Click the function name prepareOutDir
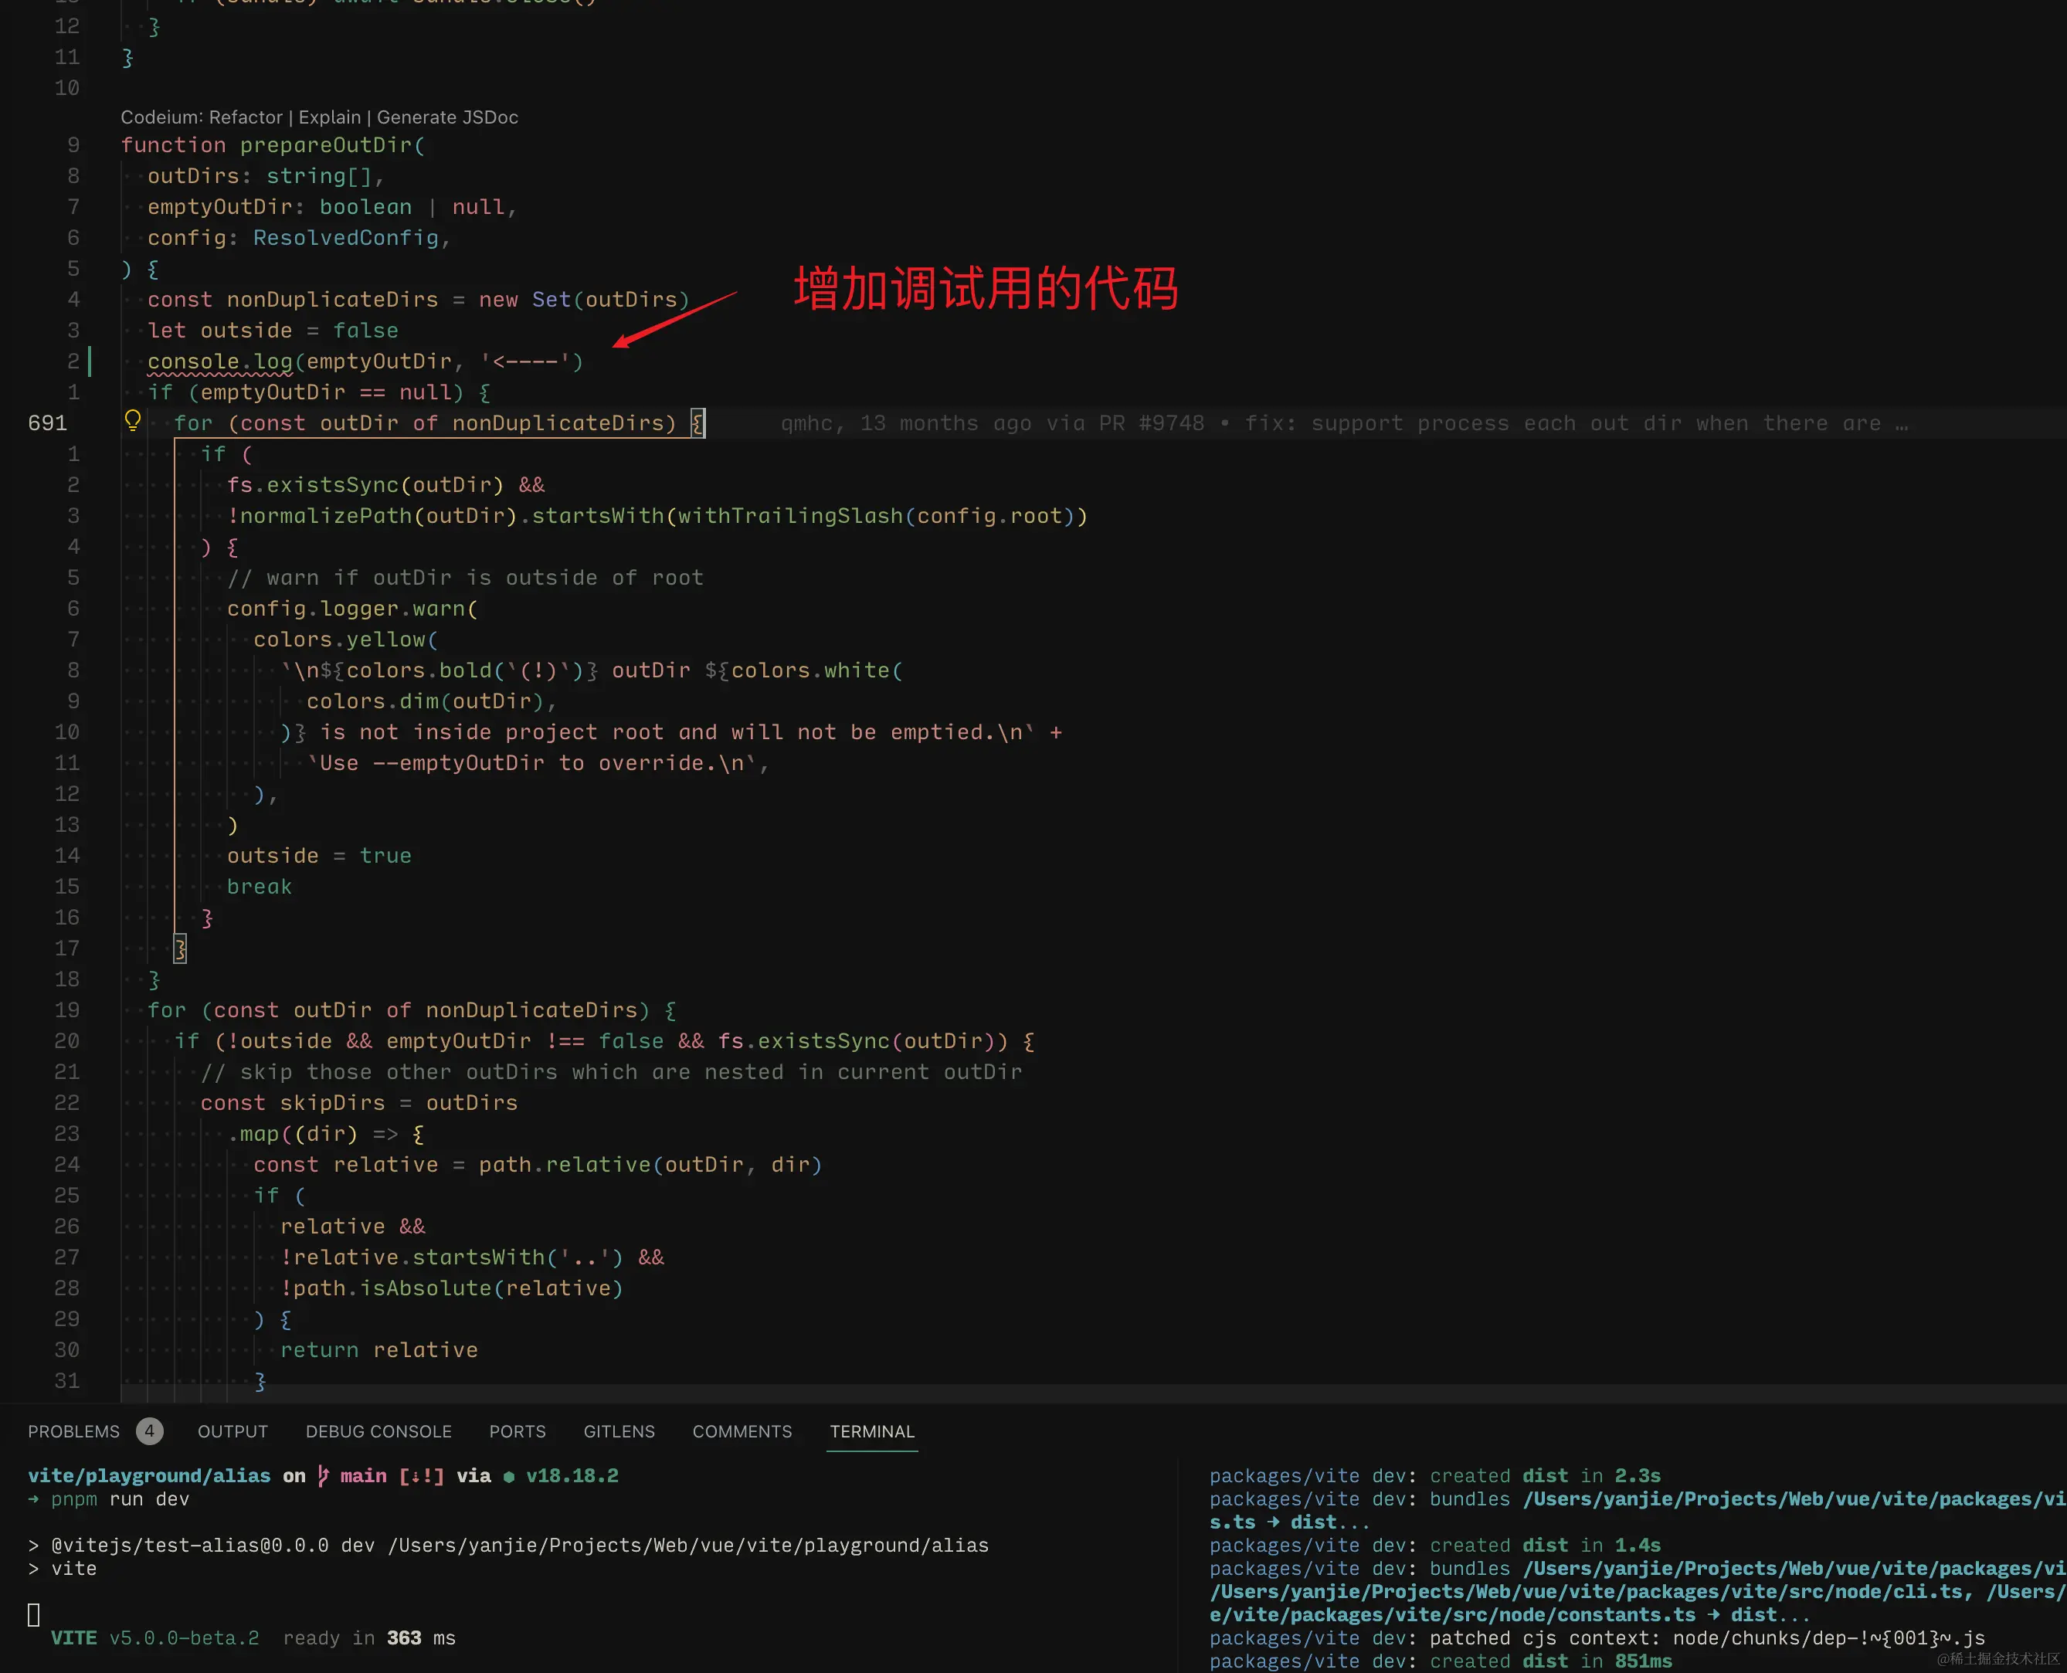Viewport: 2067px width, 1673px height. pyautogui.click(x=326, y=144)
